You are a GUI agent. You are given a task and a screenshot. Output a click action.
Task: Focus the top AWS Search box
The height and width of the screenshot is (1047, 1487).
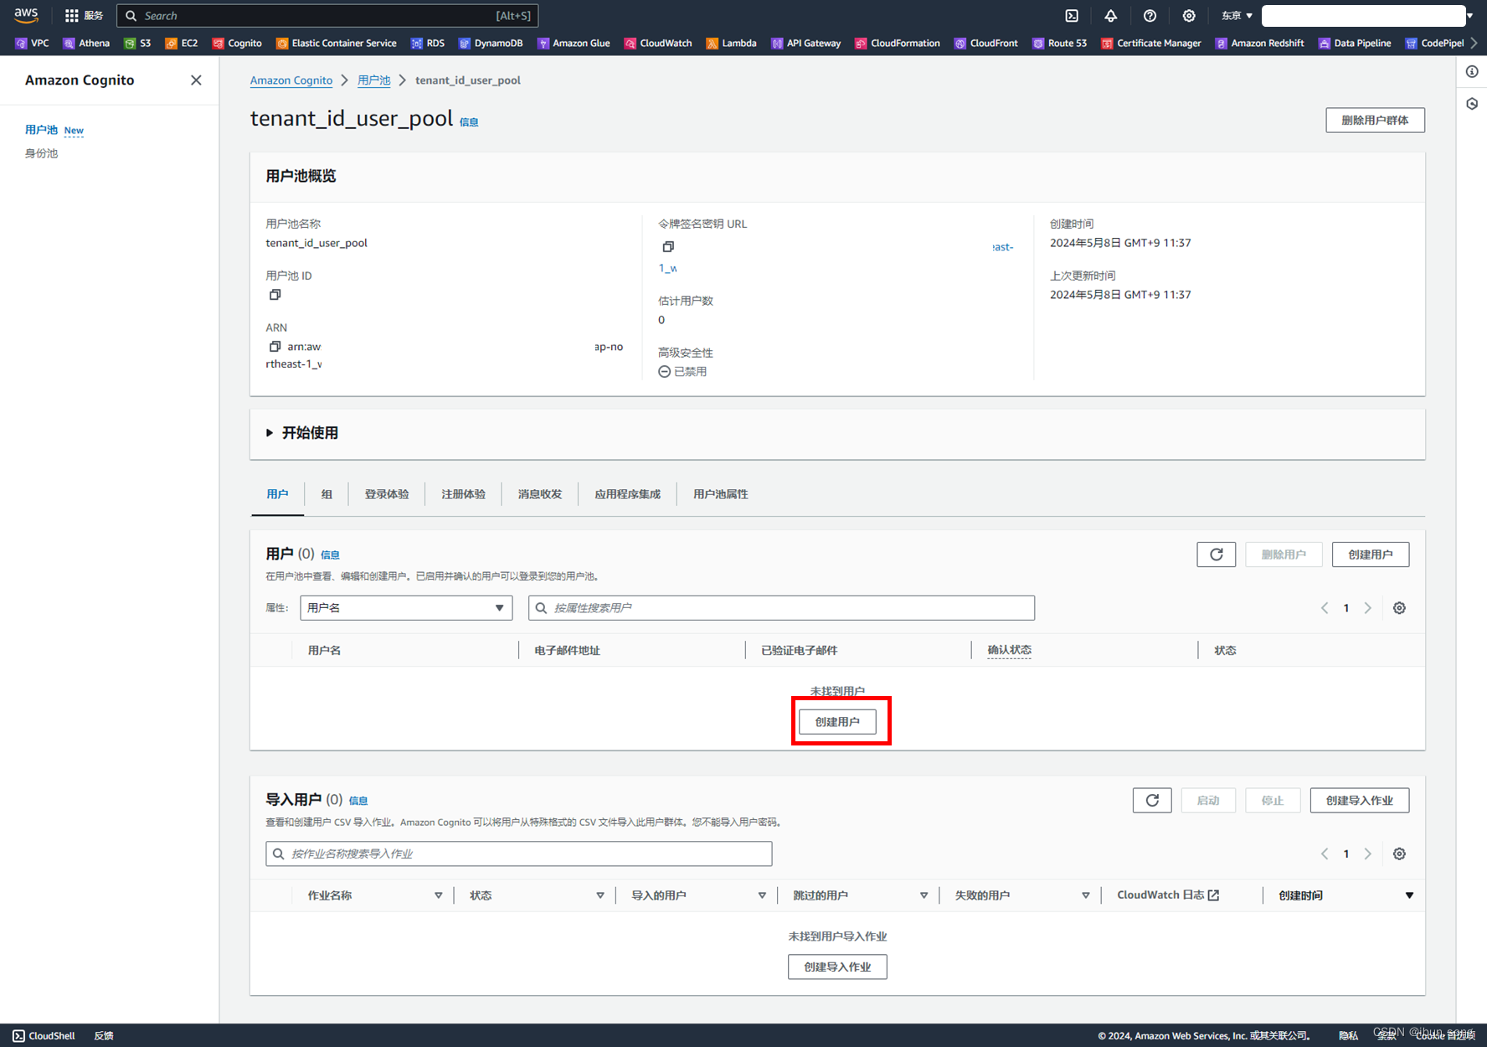coord(327,16)
